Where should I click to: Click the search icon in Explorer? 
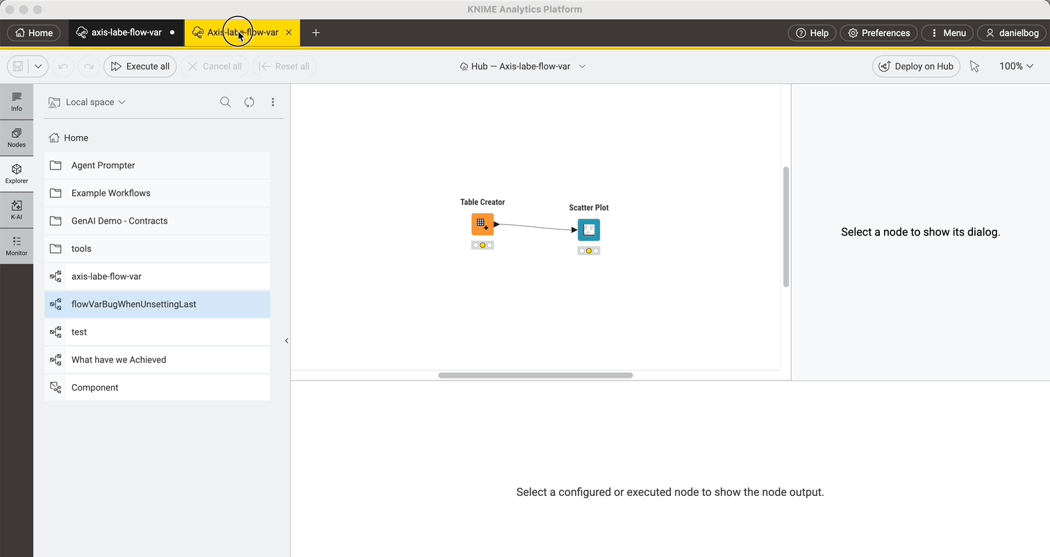point(226,102)
